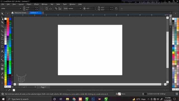Select the Rectangle tool
Screen dimensions: 179x101
click(x=2, y=39)
